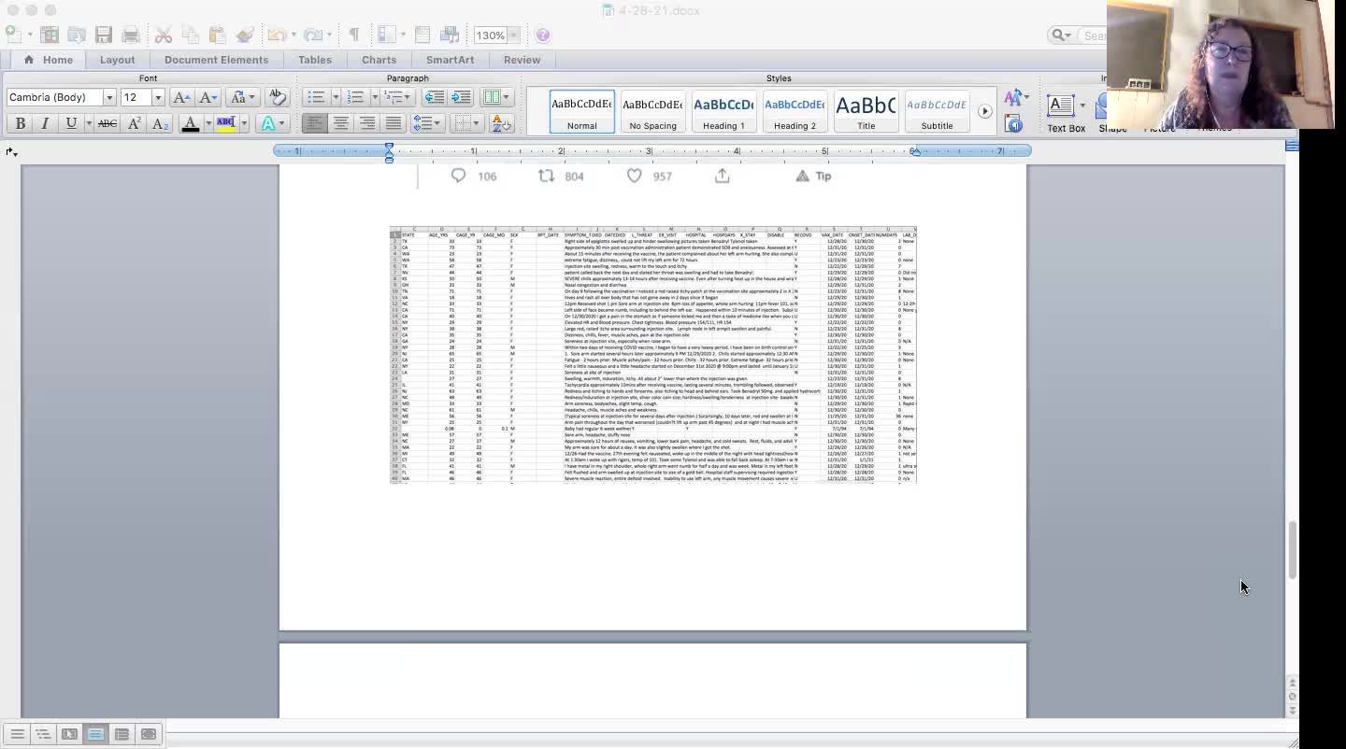
Task: Switch to the SmartArt tab
Action: pos(450,60)
